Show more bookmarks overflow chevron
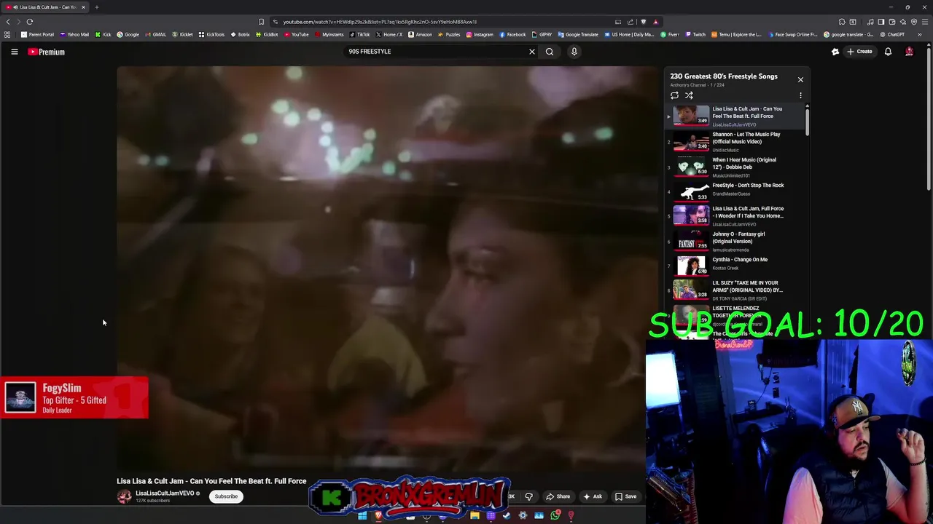 coord(920,34)
